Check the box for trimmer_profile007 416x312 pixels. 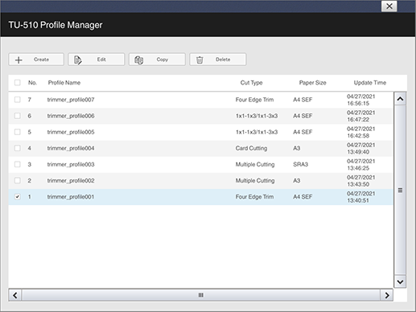(17, 100)
